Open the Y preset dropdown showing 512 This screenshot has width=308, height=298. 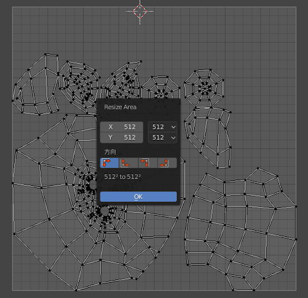(x=163, y=137)
